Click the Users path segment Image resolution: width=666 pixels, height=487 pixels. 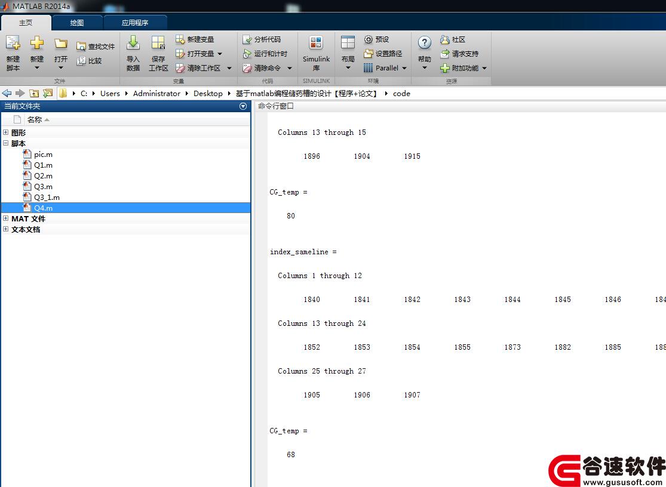coord(110,93)
